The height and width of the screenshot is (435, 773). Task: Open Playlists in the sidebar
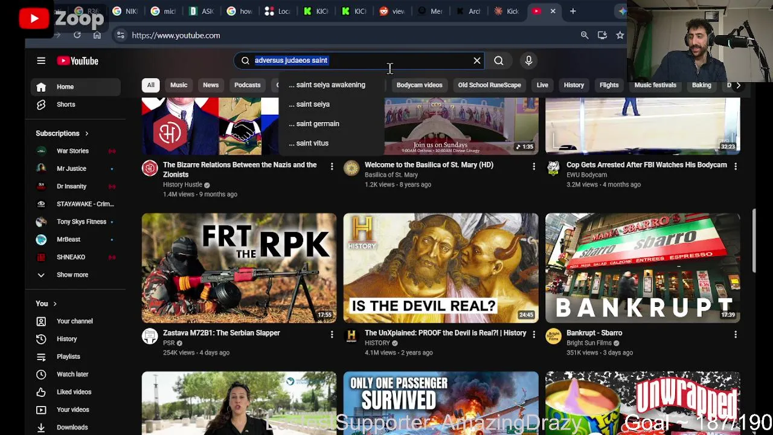tap(75, 356)
